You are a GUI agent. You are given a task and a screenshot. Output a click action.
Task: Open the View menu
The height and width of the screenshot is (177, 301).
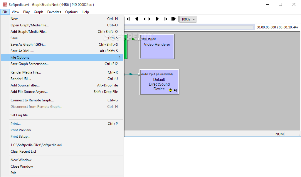15,12
